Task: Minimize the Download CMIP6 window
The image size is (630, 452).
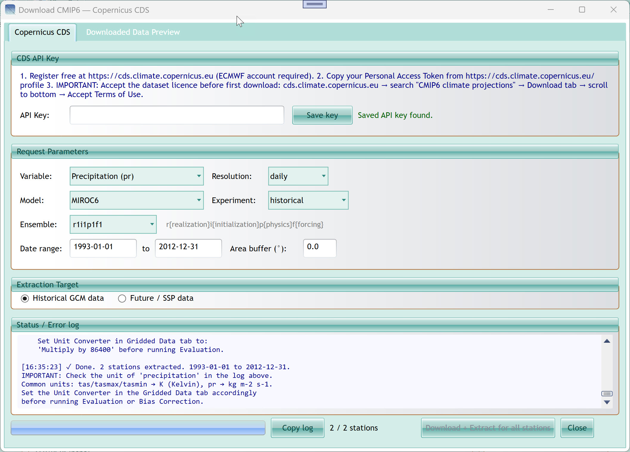Action: click(x=551, y=10)
